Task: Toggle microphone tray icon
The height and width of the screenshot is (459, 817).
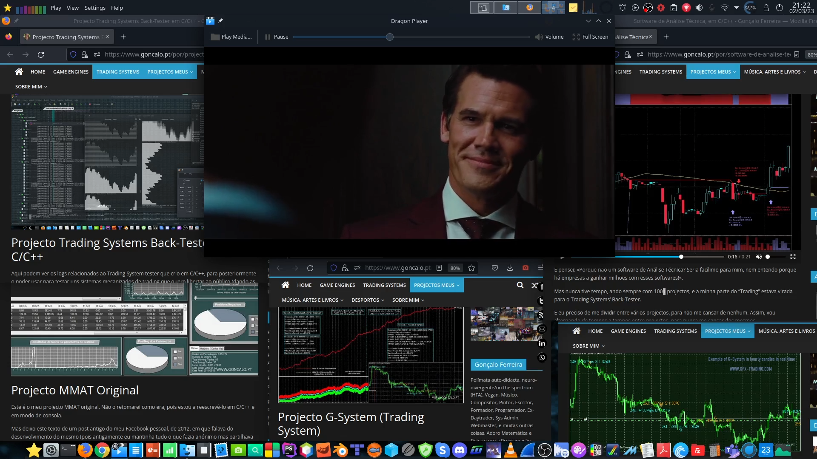Action: coord(711,8)
